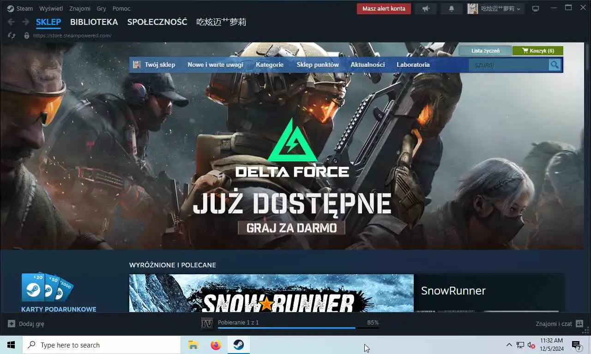Reload the store page
This screenshot has width=591, height=354.
[x=12, y=35]
